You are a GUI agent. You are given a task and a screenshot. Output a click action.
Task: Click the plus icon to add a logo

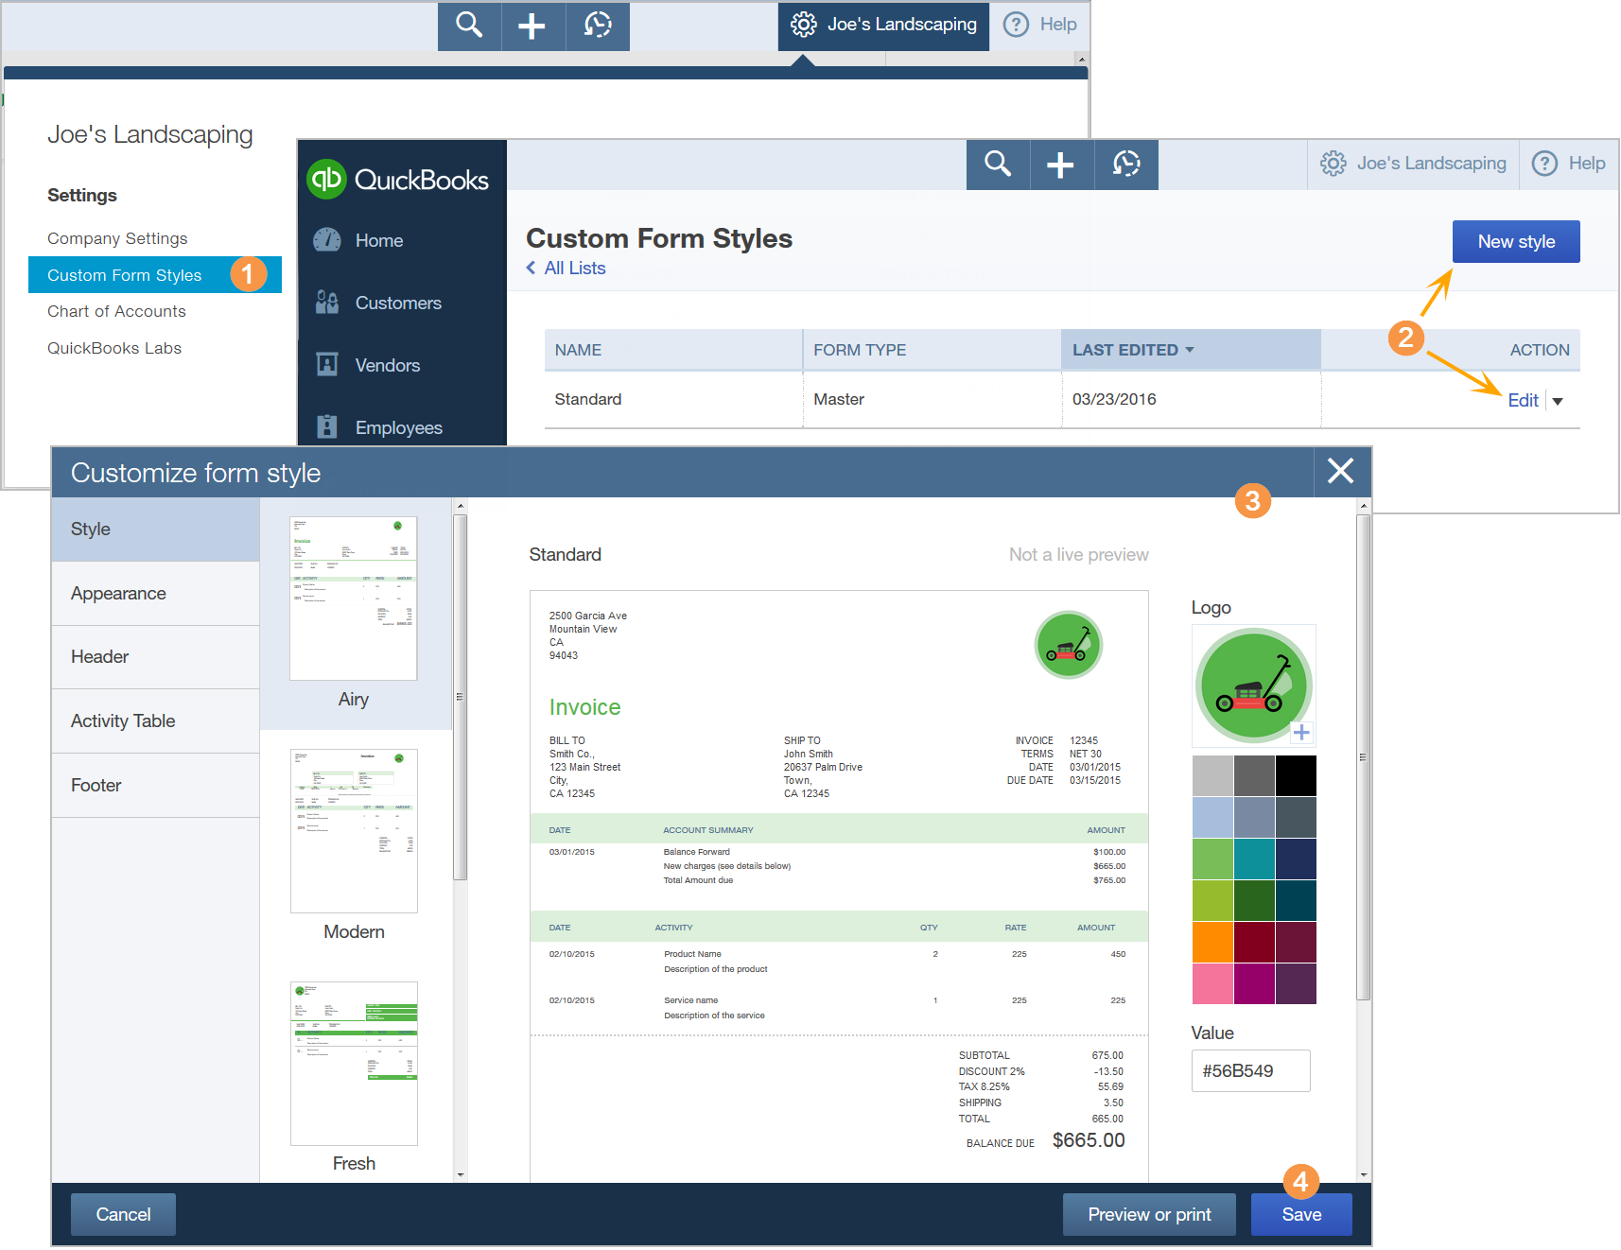(x=1301, y=733)
